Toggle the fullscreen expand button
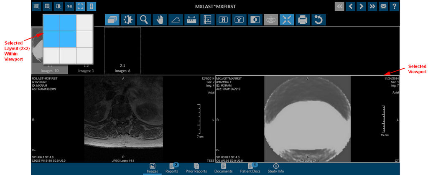The height and width of the screenshot is (175, 428). 80,7
